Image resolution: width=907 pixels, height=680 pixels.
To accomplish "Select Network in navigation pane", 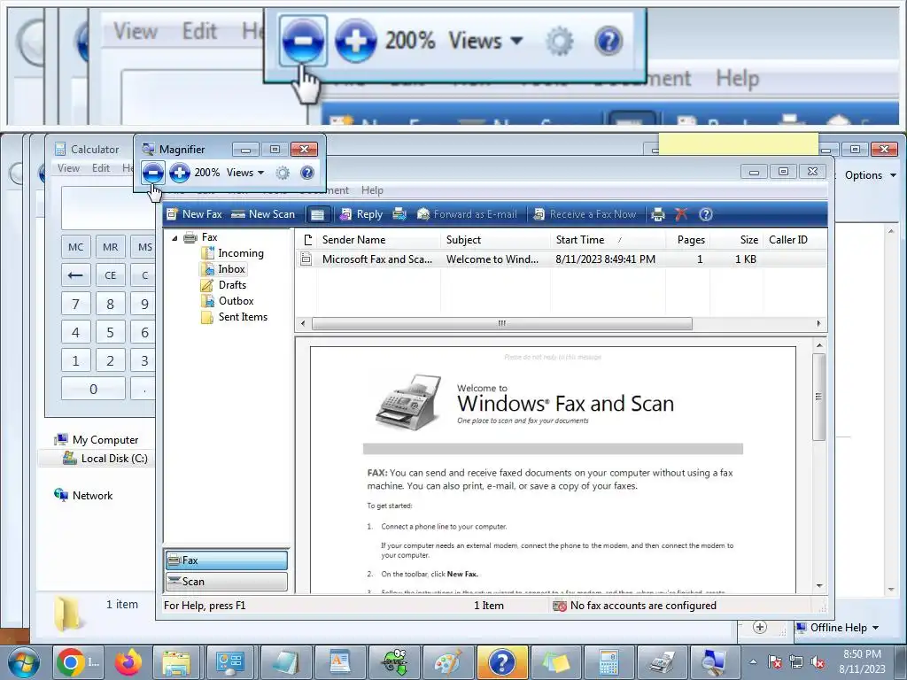I will [83, 496].
